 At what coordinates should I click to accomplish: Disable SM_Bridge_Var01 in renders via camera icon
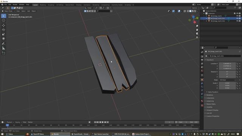click(x=240, y=16)
